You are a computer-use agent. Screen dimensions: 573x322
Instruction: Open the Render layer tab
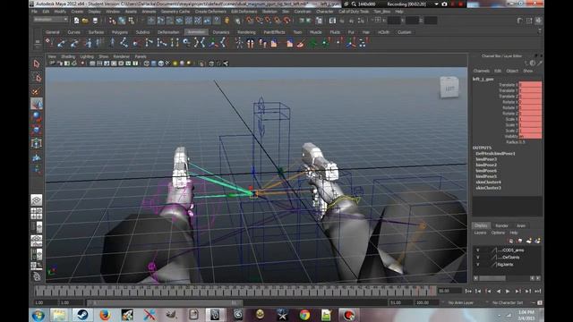tap(501, 225)
